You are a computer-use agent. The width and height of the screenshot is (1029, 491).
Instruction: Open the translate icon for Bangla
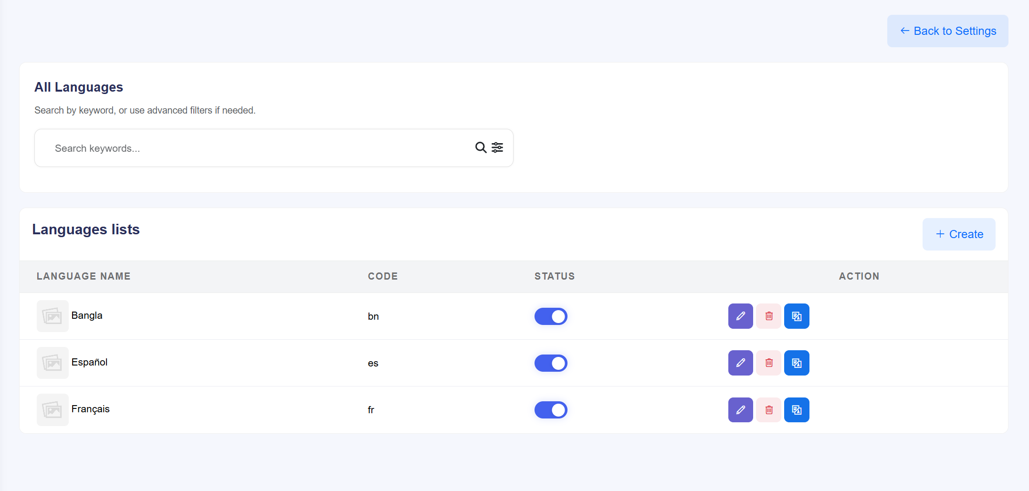point(797,316)
